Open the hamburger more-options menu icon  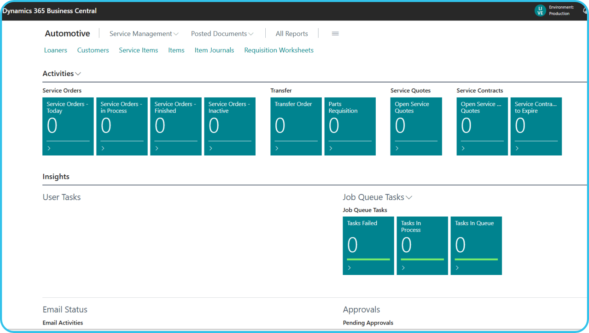click(x=335, y=34)
